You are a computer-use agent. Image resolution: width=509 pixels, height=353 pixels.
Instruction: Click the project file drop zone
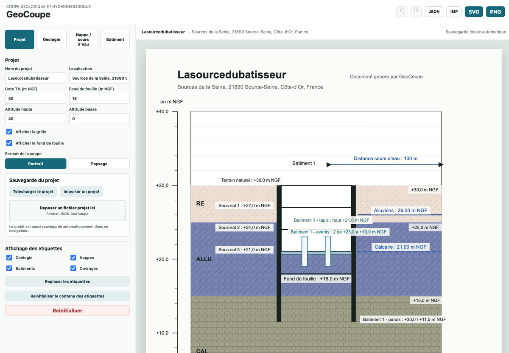pyautogui.click(x=67, y=211)
